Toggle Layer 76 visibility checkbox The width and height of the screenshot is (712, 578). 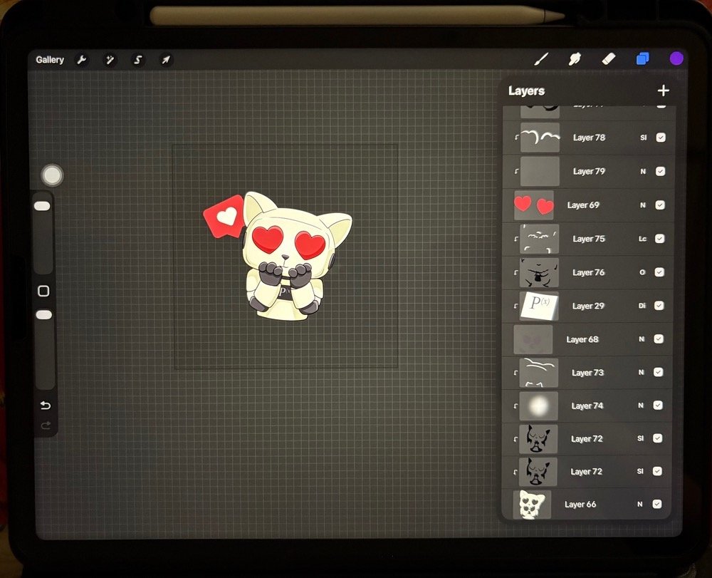pos(659,272)
